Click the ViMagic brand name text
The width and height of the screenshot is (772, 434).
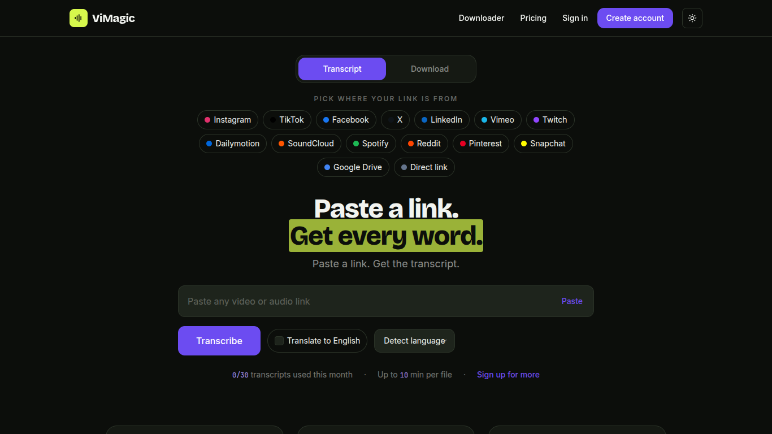click(x=114, y=18)
